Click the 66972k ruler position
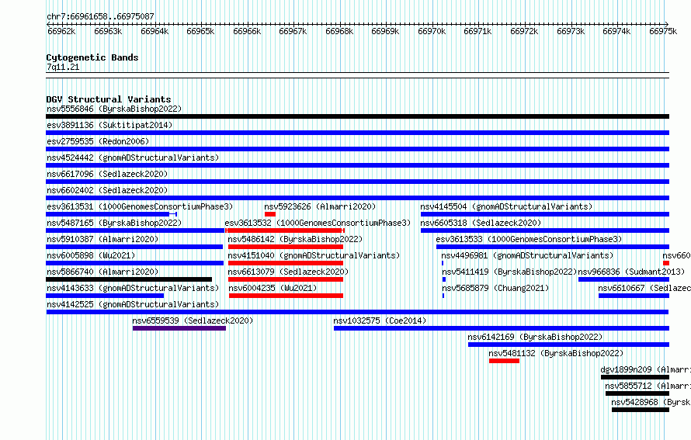Image resolution: width=691 pixels, height=440 pixels. (x=524, y=31)
